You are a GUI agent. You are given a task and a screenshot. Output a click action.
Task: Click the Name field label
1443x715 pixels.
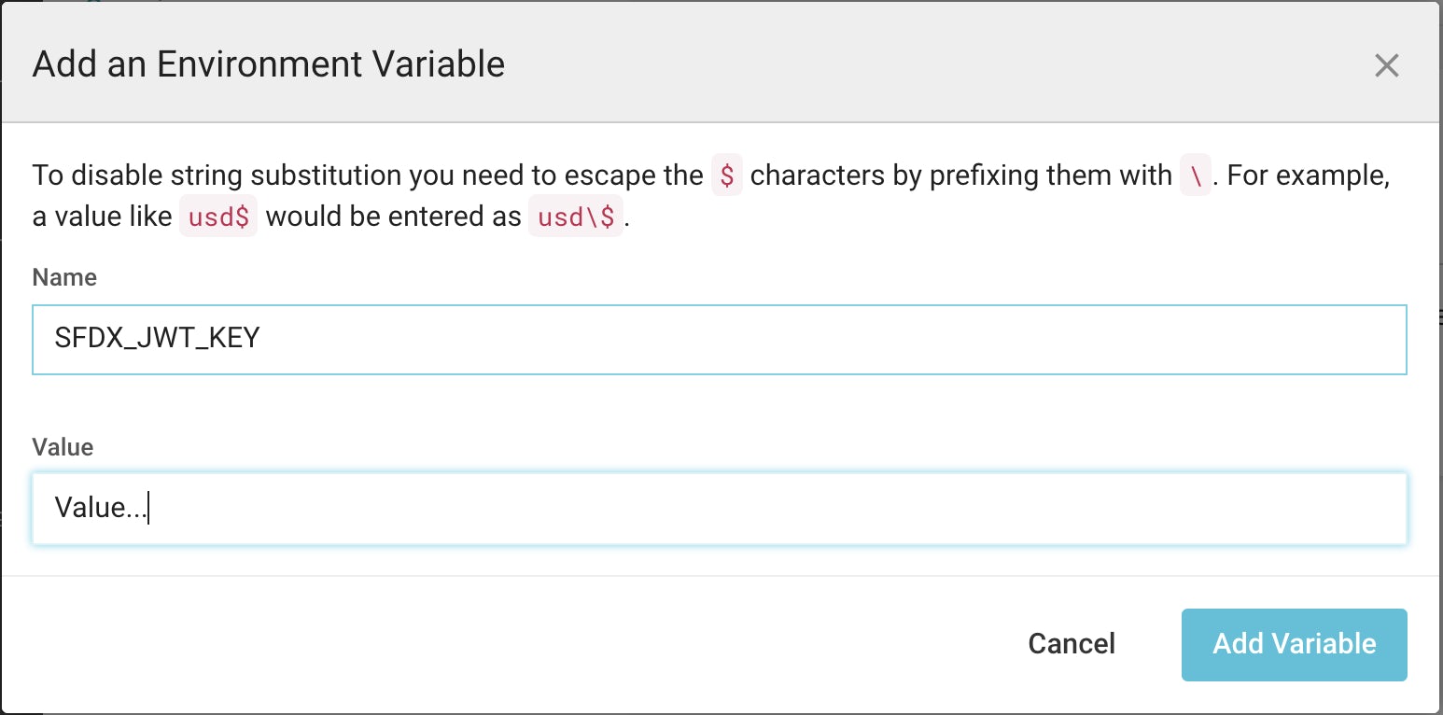pos(63,277)
